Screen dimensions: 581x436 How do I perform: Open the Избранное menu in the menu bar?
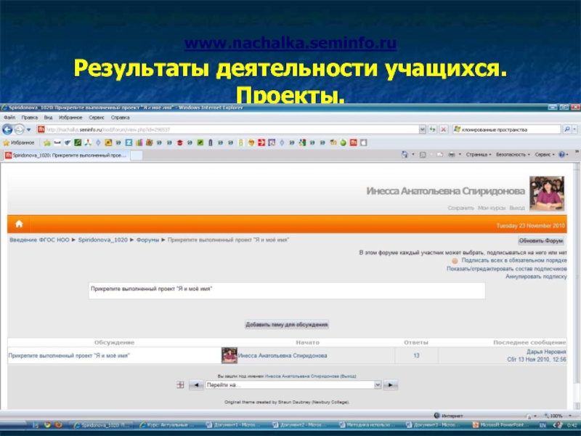(70, 118)
